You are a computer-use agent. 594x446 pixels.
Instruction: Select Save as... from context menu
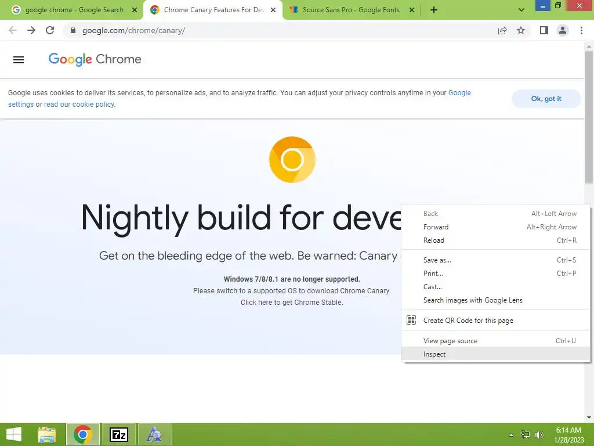(x=495, y=260)
